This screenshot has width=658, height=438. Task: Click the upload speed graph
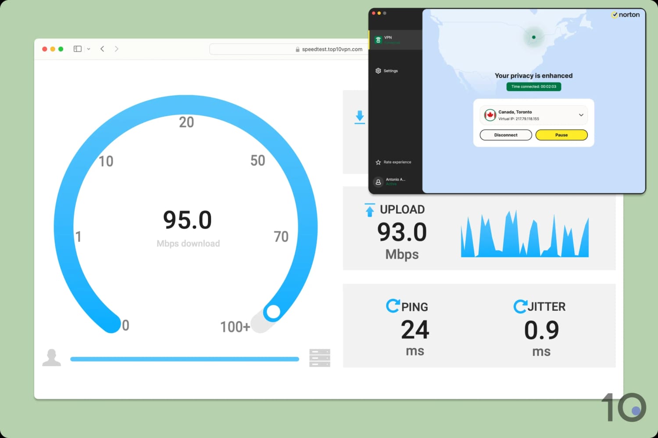(525, 233)
